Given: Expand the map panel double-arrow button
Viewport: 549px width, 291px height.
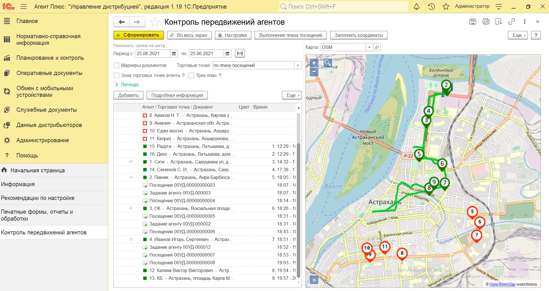Looking at the screenshot, I should tap(314, 280).
